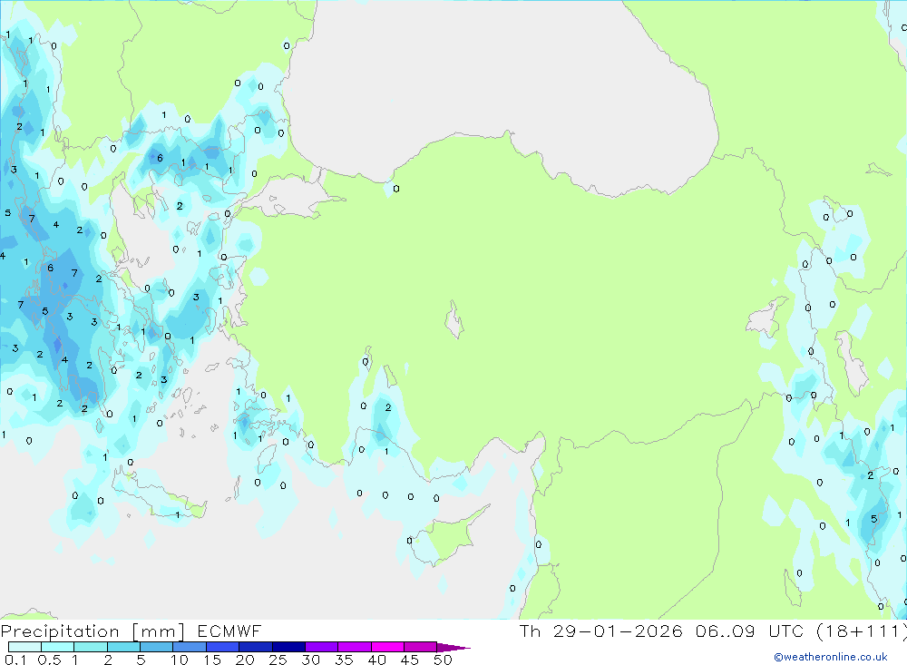Click legend value '10'
The image size is (907, 665).
180,660
